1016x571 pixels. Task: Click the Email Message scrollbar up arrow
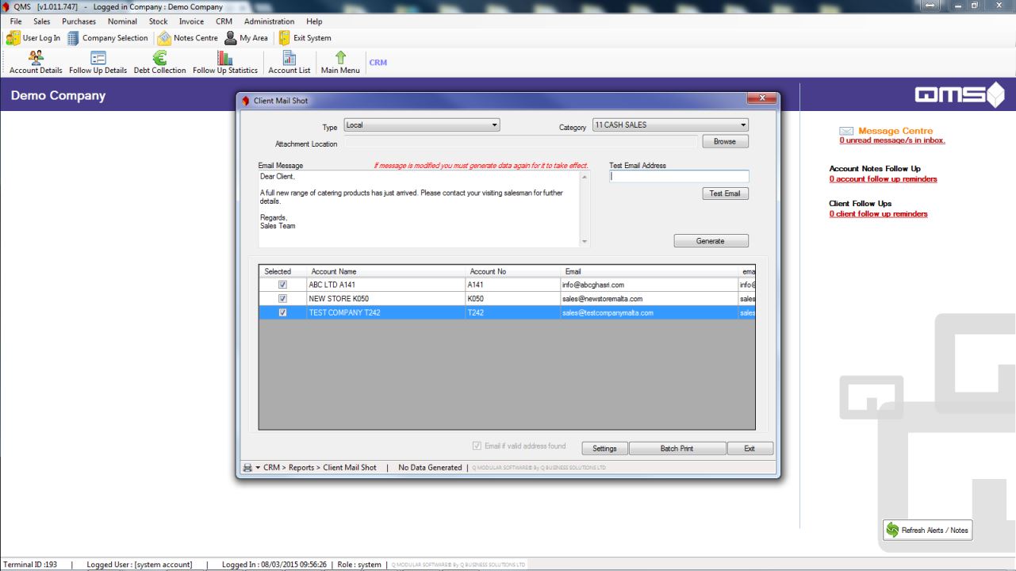[x=585, y=176]
